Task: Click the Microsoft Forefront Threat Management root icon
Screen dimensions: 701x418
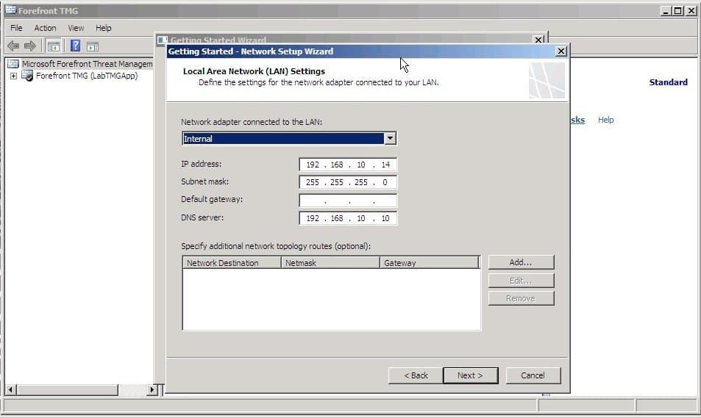Action: [x=13, y=64]
